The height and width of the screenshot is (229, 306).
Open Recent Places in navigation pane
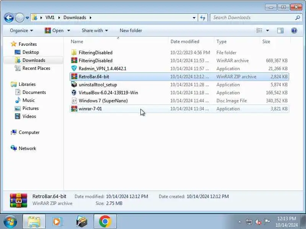point(36,68)
